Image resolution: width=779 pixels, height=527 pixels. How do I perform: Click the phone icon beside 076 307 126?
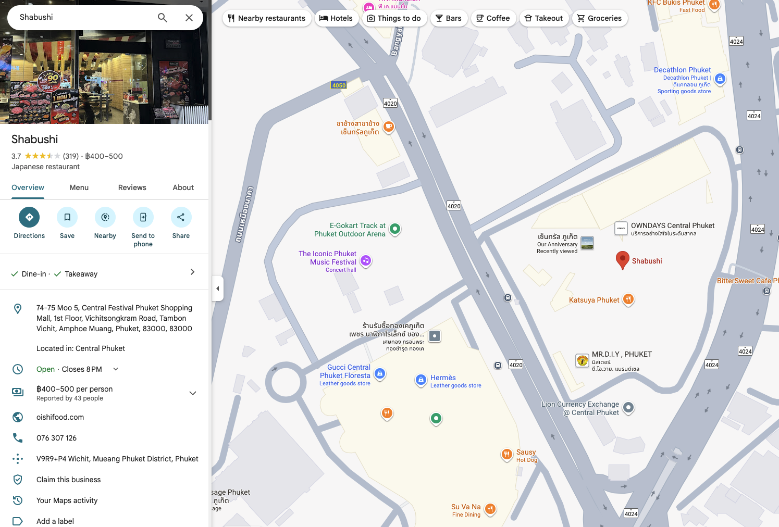point(18,438)
